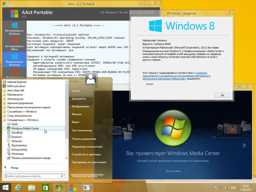Switch to Media Center taskbar button
Viewport: 256px width, 192px height.
[59, 187]
